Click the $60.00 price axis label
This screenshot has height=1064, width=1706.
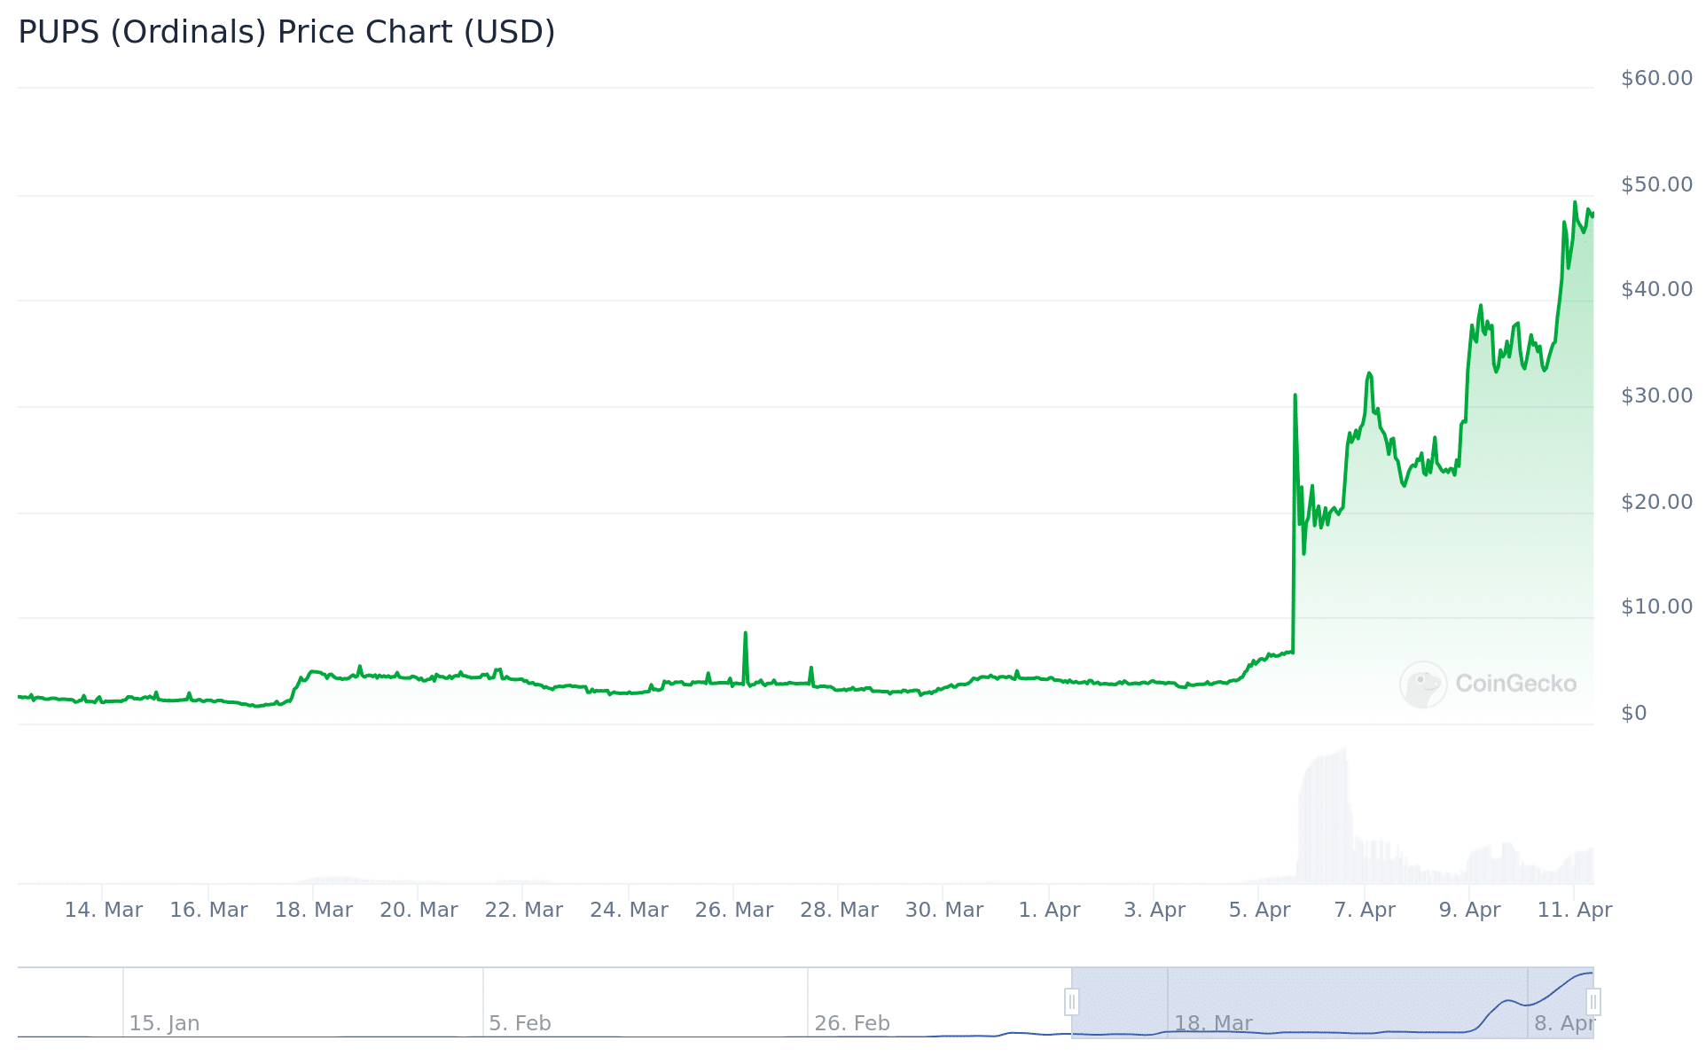[1657, 77]
